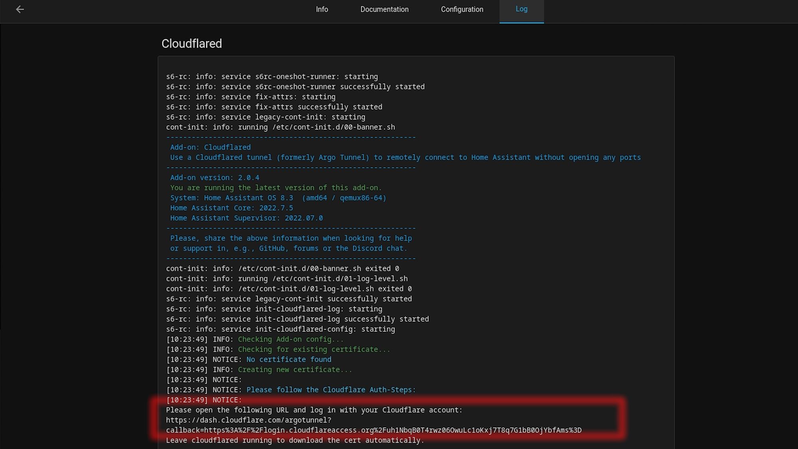Click 'Checking for existing certificate...' line
The height and width of the screenshot is (449, 798).
coord(278,349)
